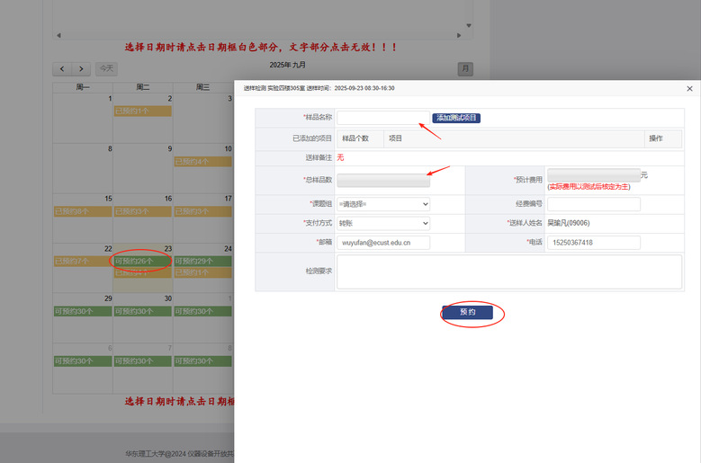Click 可预约30个 event on the 29th
This screenshot has width=701, height=463.
point(82,311)
